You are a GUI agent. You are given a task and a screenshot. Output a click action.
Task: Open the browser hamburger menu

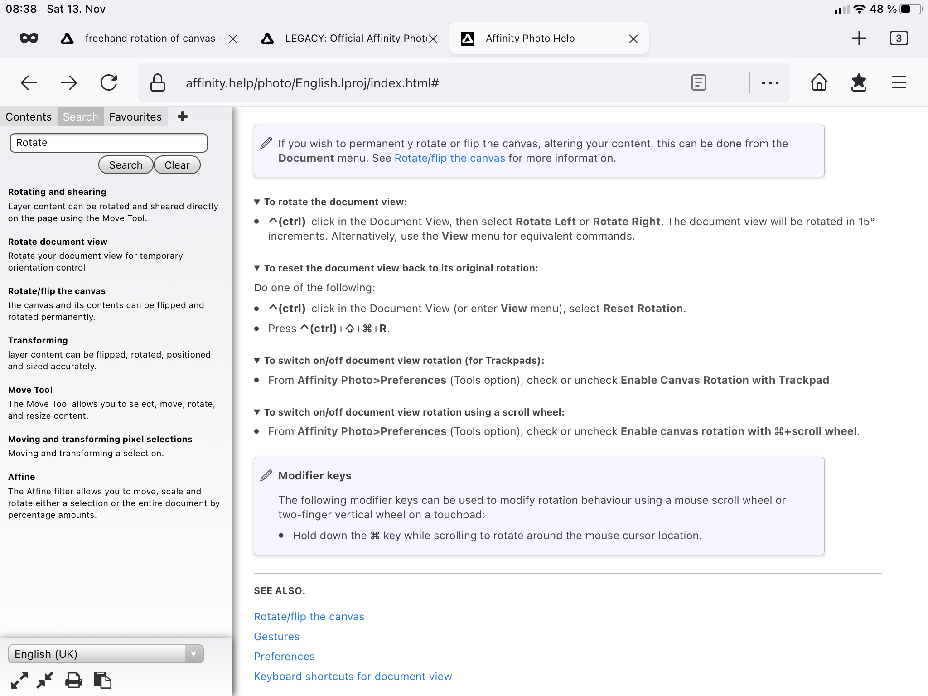click(899, 83)
